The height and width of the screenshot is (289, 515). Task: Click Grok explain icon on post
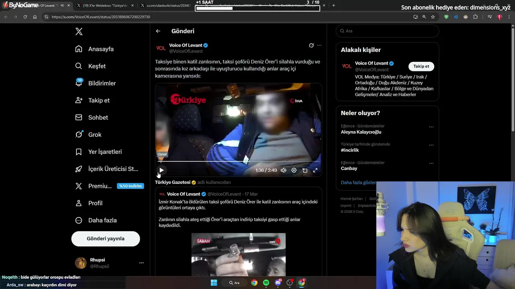click(x=311, y=45)
